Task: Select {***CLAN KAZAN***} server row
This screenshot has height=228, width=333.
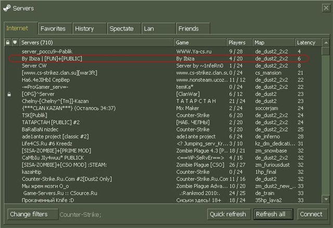Action: click(x=162, y=108)
